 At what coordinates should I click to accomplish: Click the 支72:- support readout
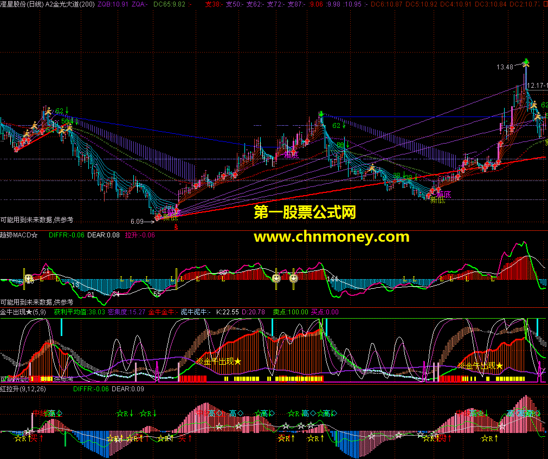coord(276,4)
